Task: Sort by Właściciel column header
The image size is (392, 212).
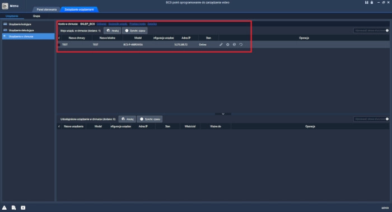Action: click(190, 126)
